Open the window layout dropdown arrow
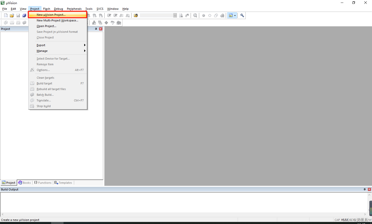This screenshot has height=224, width=372. tap(235, 15)
